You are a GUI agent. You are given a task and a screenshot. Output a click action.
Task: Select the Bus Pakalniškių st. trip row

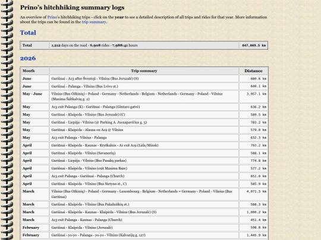[144, 204]
